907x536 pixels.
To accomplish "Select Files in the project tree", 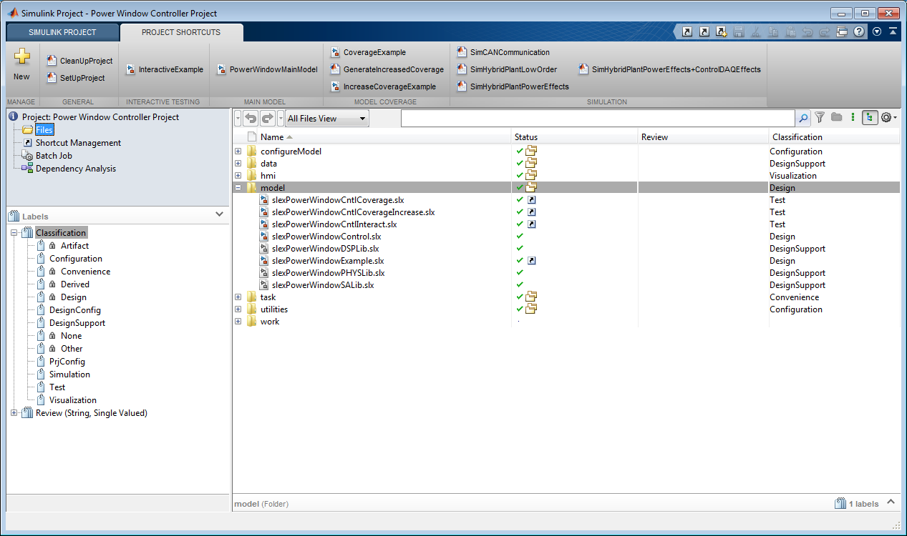I will pos(44,130).
